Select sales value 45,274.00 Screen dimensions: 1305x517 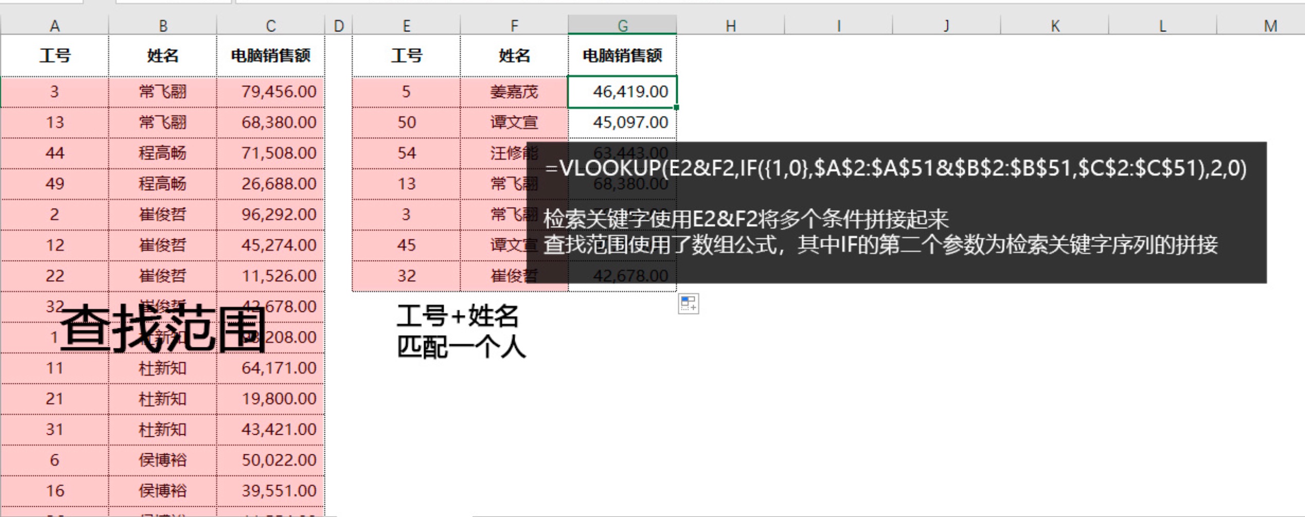point(271,245)
